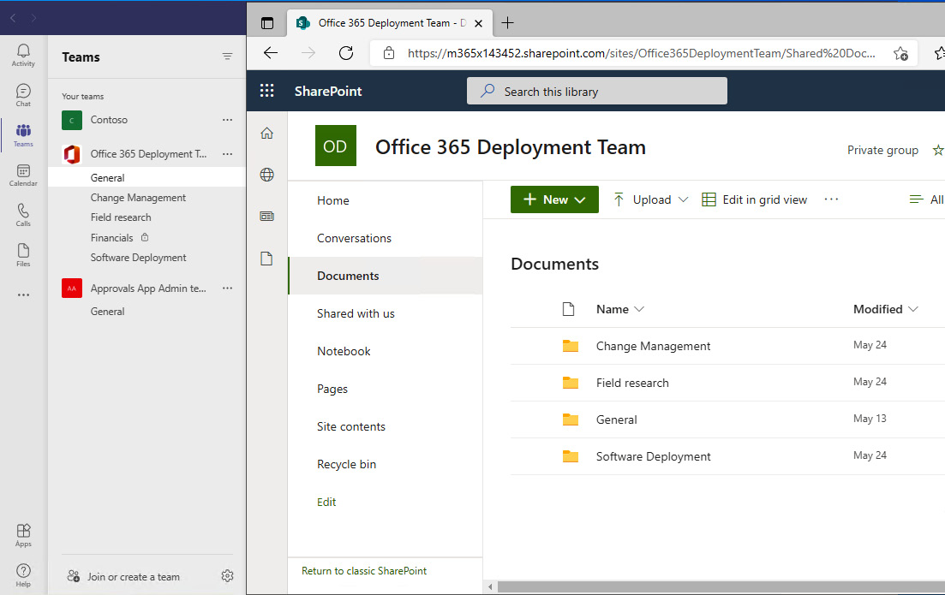The width and height of the screenshot is (945, 595).
Task: Open Site contents
Action: 350,427
